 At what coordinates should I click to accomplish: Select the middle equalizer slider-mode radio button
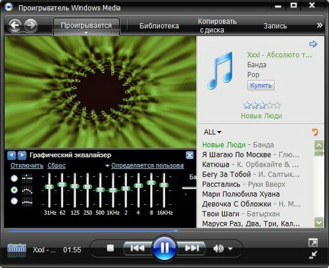pos(14,190)
